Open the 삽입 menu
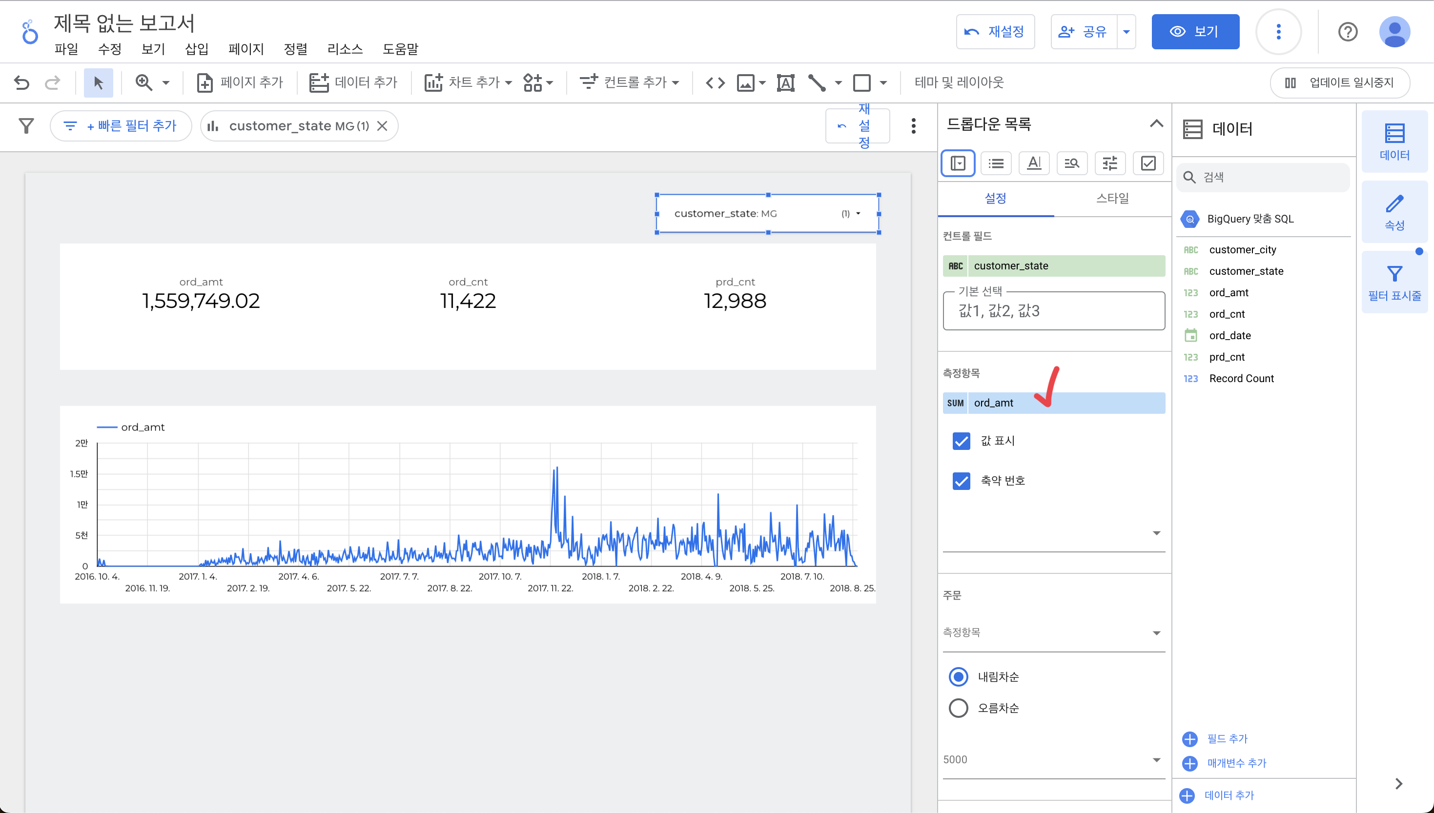 [x=197, y=49]
